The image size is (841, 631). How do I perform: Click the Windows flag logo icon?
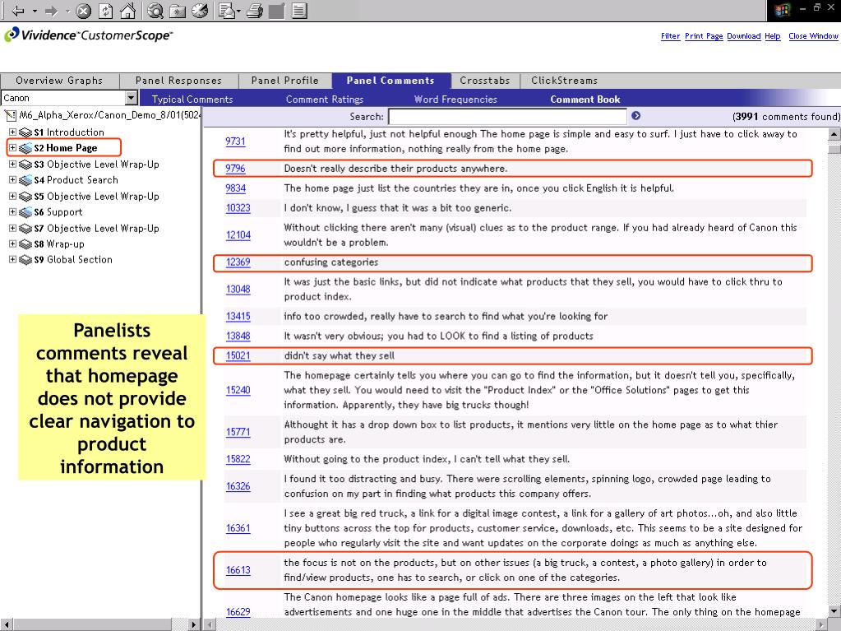coord(783,10)
